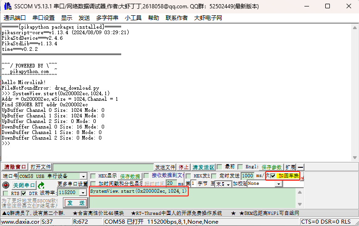The width and height of the screenshot is (359, 226).
Task: Click send box scroll up arrow
Action: point(300,192)
